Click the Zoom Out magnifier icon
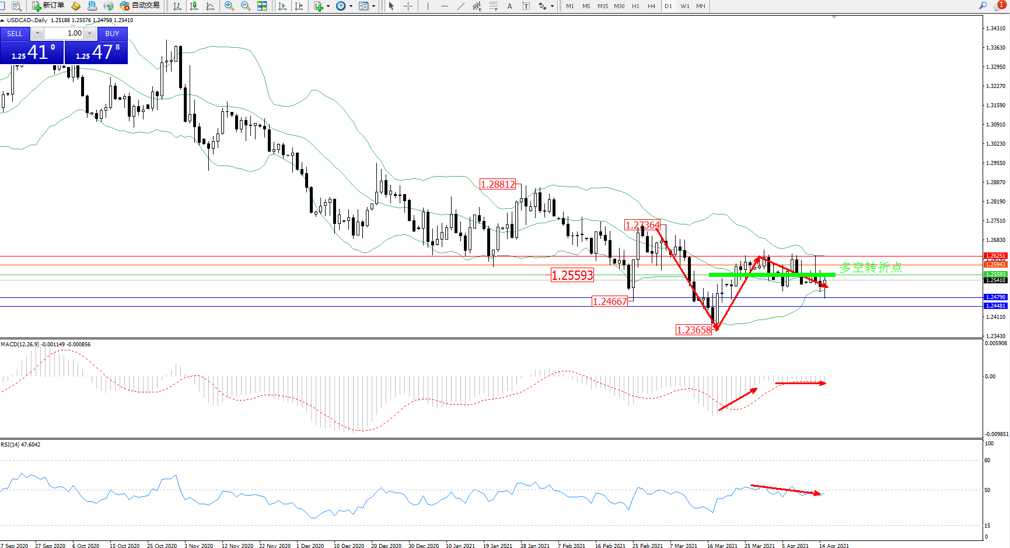The width and height of the screenshot is (1010, 548). (x=245, y=6)
